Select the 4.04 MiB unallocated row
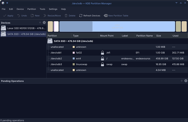The width and height of the screenshot is (188, 122). click(117, 70)
